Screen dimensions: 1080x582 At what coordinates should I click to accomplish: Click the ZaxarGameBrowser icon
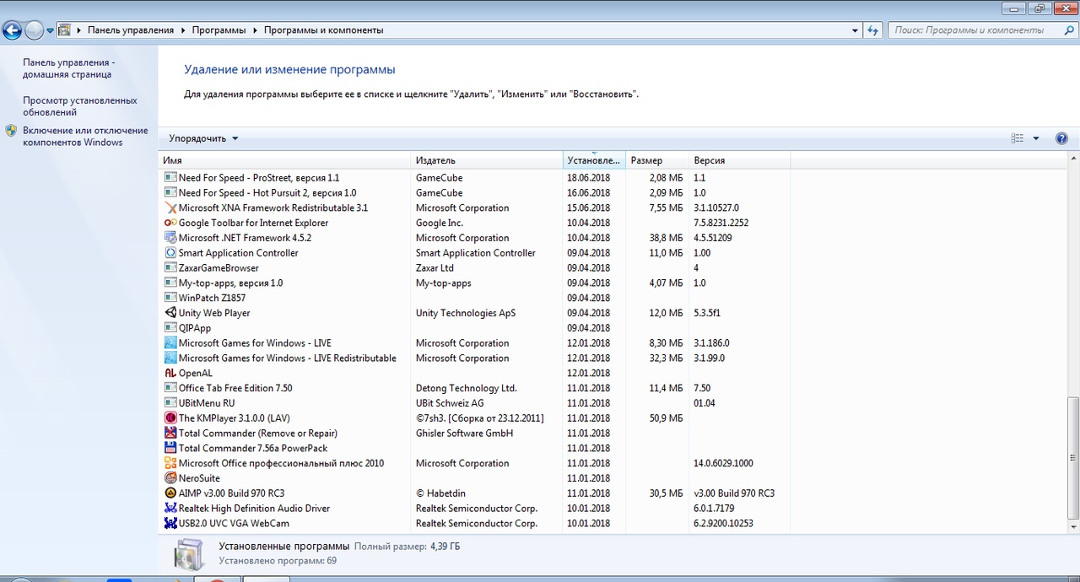[170, 268]
